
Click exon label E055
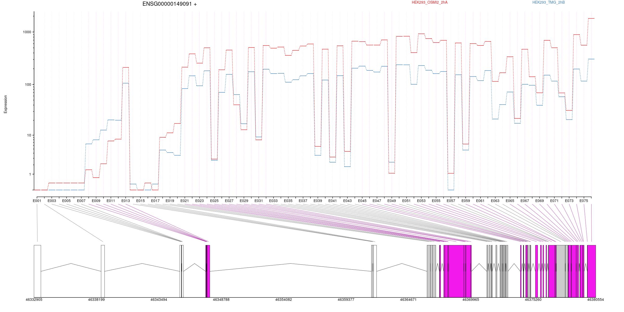click(x=436, y=201)
